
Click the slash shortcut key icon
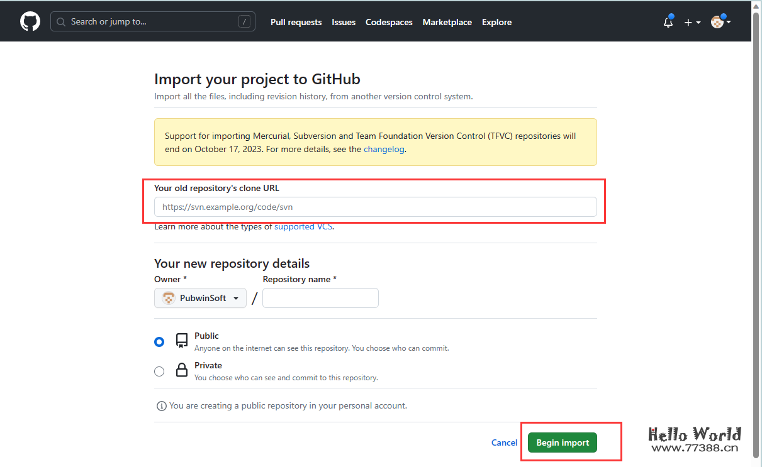(244, 22)
